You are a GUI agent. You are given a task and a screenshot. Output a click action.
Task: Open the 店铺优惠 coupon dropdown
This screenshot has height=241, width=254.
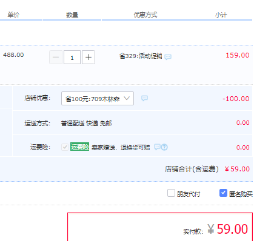click(98, 99)
